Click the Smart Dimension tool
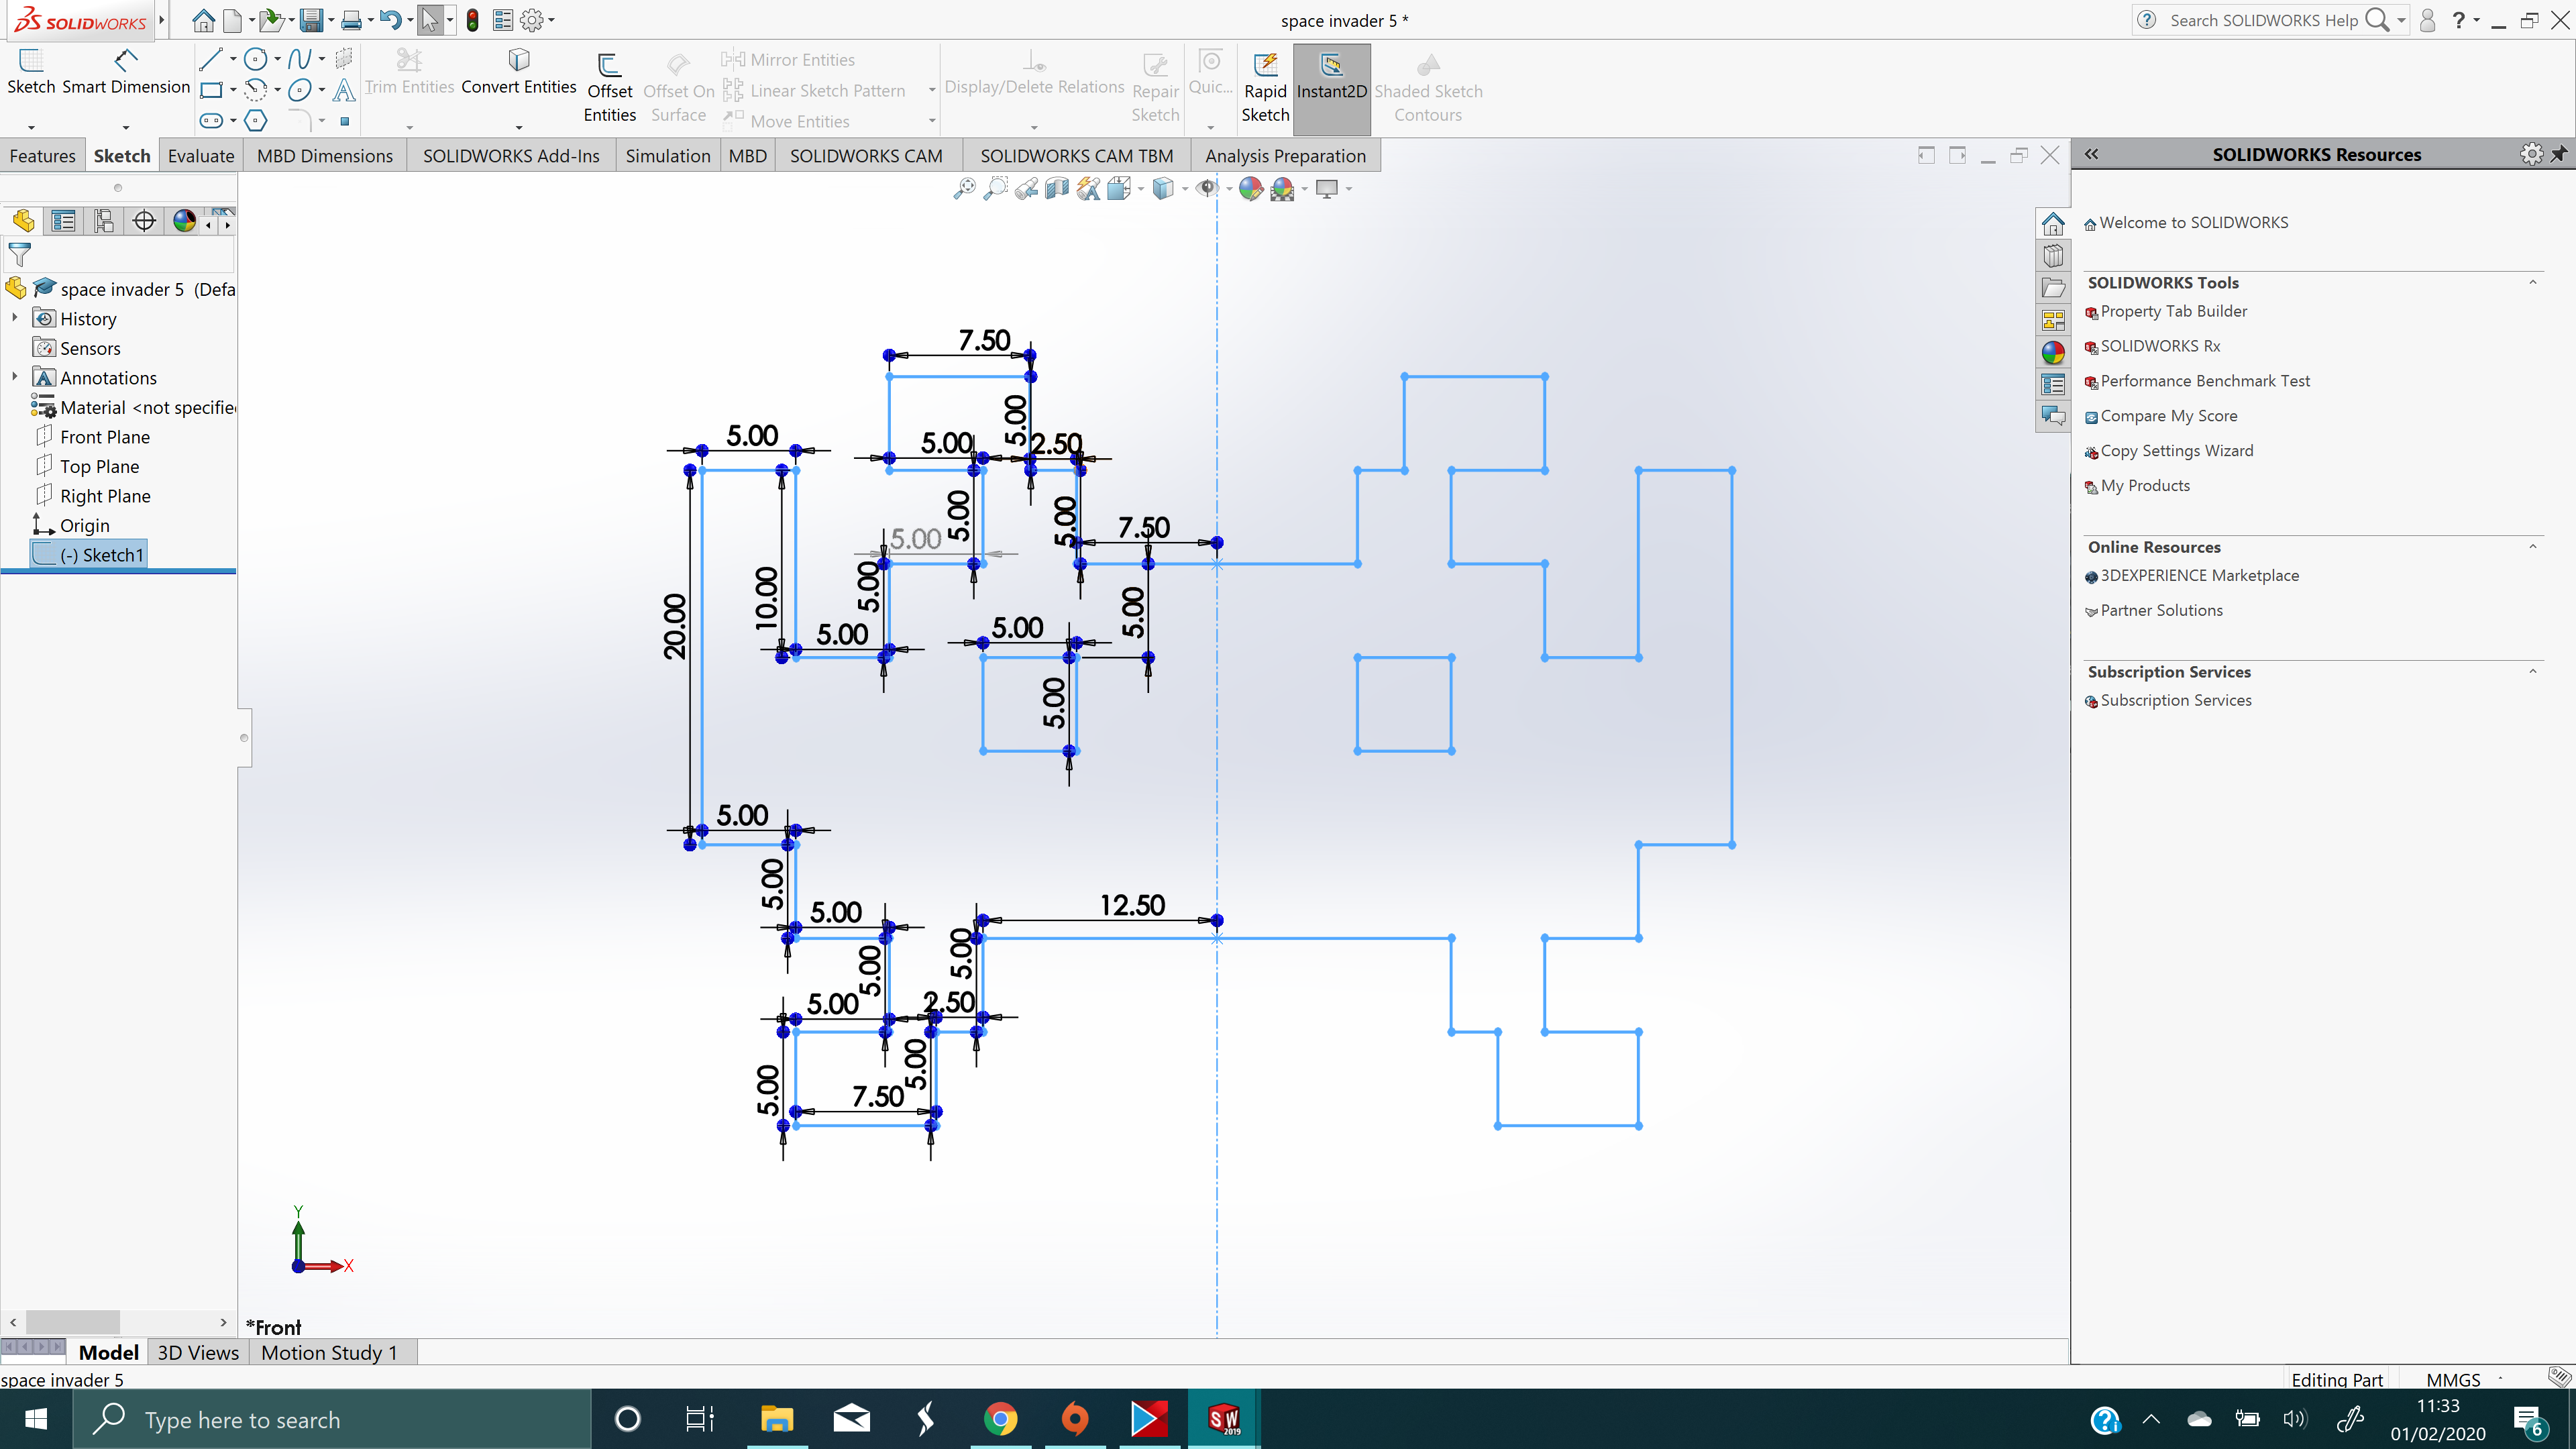 tap(126, 72)
